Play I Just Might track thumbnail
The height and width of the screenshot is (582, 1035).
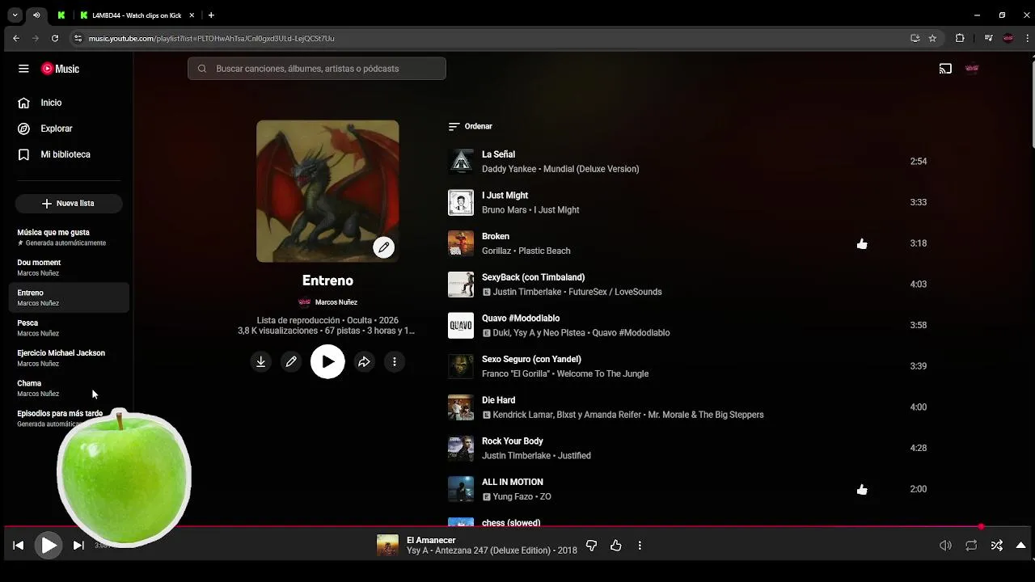click(x=461, y=202)
